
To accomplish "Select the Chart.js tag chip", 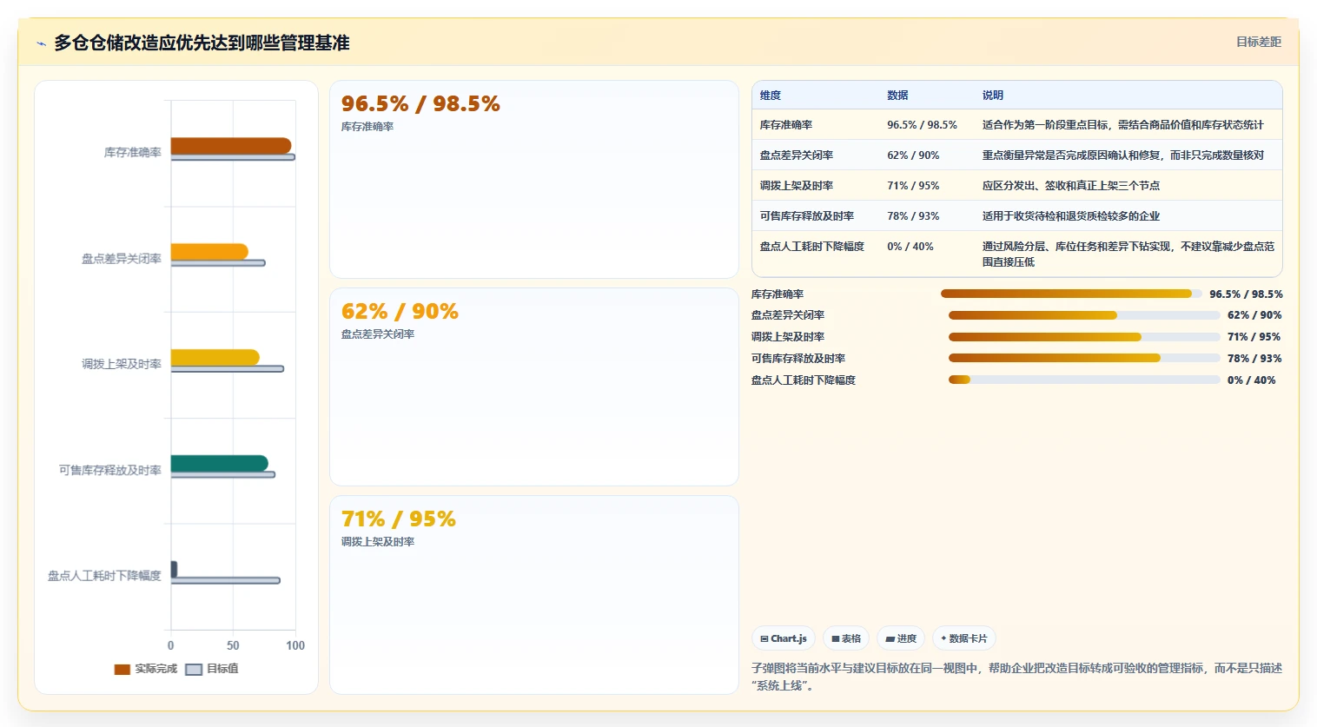I will [784, 638].
